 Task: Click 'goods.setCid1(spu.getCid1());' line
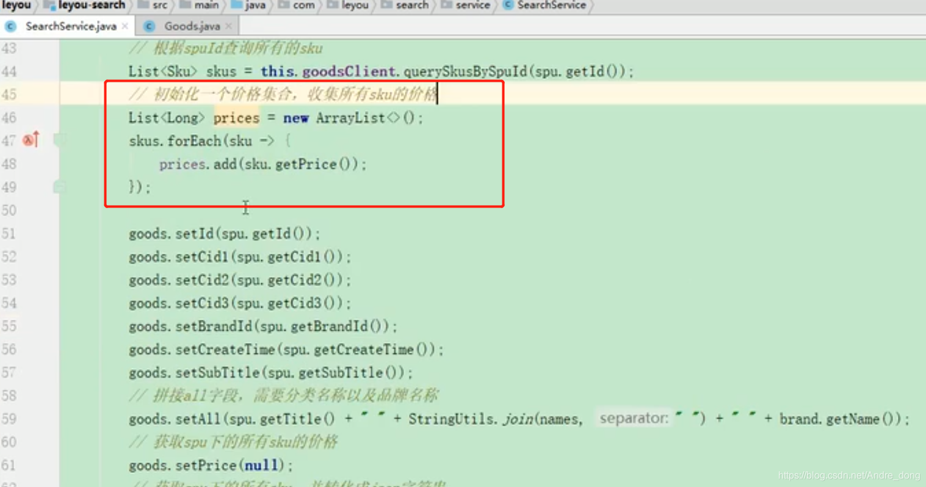[x=240, y=257]
